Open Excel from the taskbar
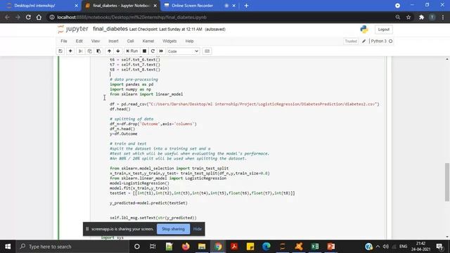Viewport: 450px width, 253px height. tap(315, 247)
